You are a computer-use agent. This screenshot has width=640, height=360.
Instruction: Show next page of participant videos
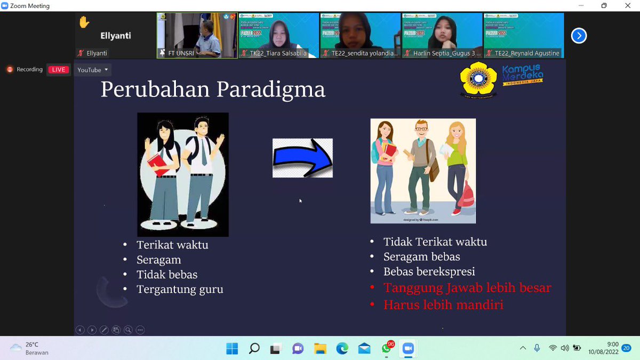[579, 36]
